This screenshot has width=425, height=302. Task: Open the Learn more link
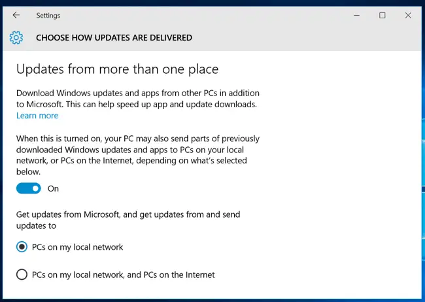click(37, 116)
